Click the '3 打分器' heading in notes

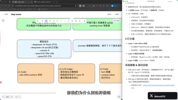[x=130, y=39]
